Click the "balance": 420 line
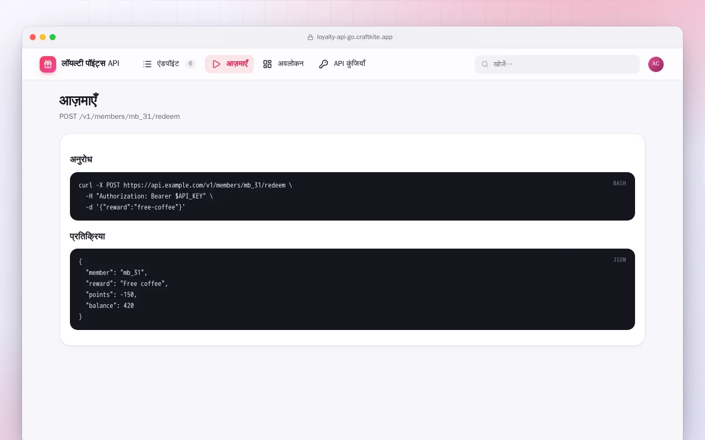The image size is (705, 440). coord(110,306)
